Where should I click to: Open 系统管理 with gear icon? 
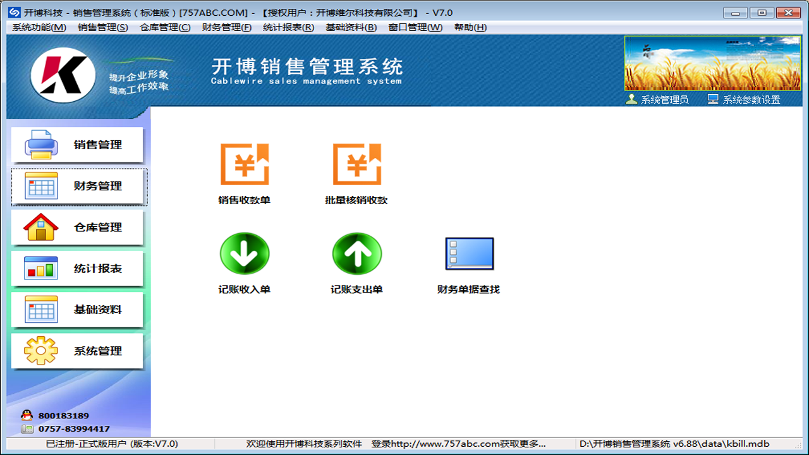(x=77, y=351)
